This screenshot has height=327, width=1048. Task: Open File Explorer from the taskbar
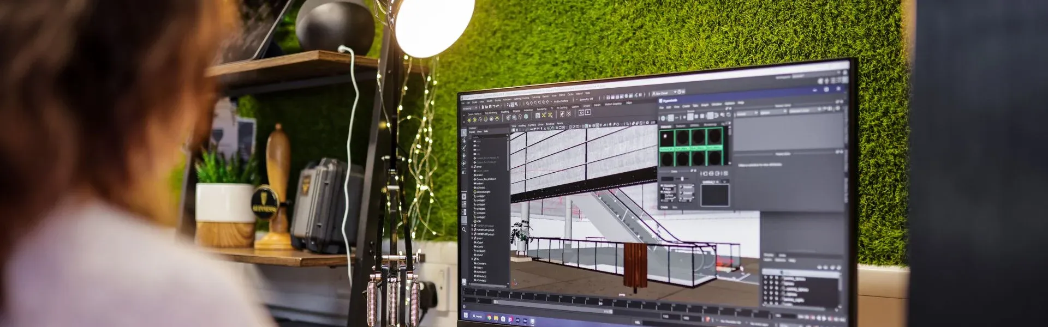(496, 318)
